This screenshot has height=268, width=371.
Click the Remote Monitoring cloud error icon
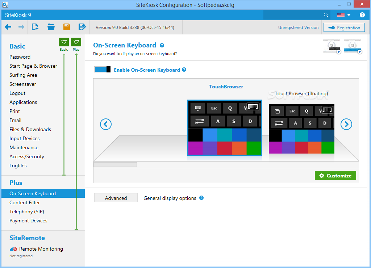click(x=13, y=249)
